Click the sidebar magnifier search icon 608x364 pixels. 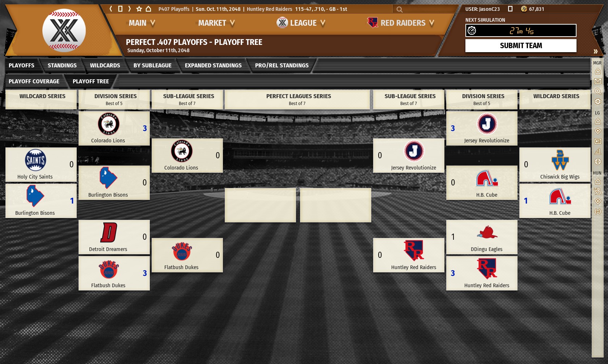point(598,91)
